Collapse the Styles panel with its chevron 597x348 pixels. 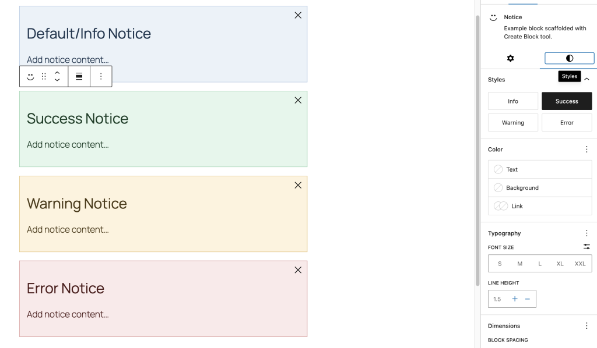point(587,79)
